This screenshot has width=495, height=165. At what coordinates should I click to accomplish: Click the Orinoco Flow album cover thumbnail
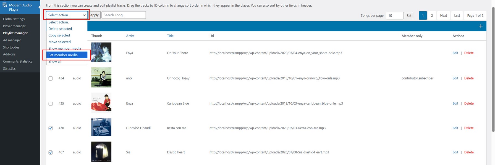tap(101, 78)
